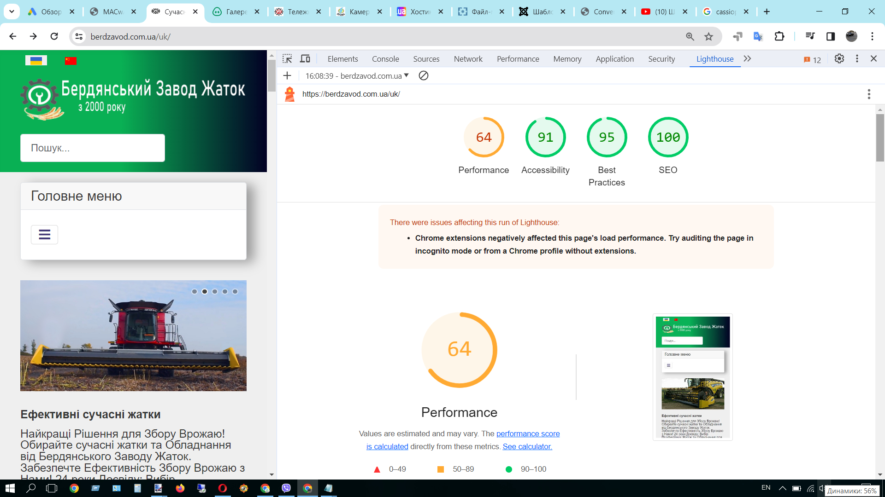Toggle the Головне меню hamburger button
Screen dimensions: 885x497
(x=44, y=235)
